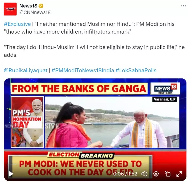Toggle picture-in-picture mode icon
This screenshot has height=184, width=189.
coord(168,174)
